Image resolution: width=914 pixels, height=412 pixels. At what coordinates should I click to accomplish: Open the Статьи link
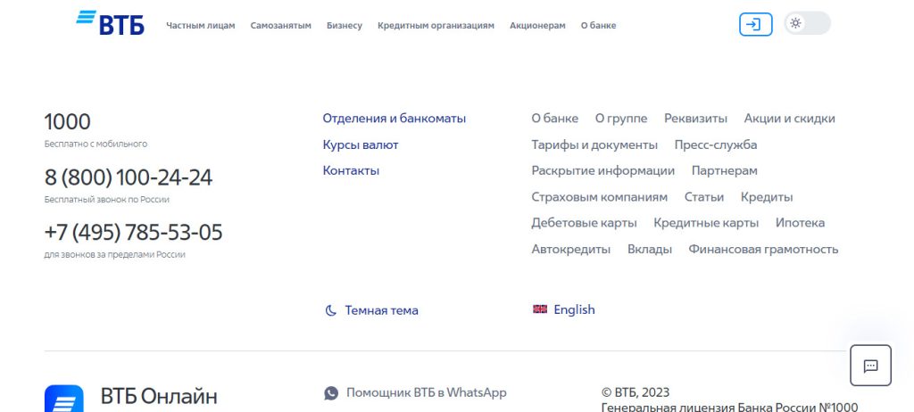click(704, 197)
